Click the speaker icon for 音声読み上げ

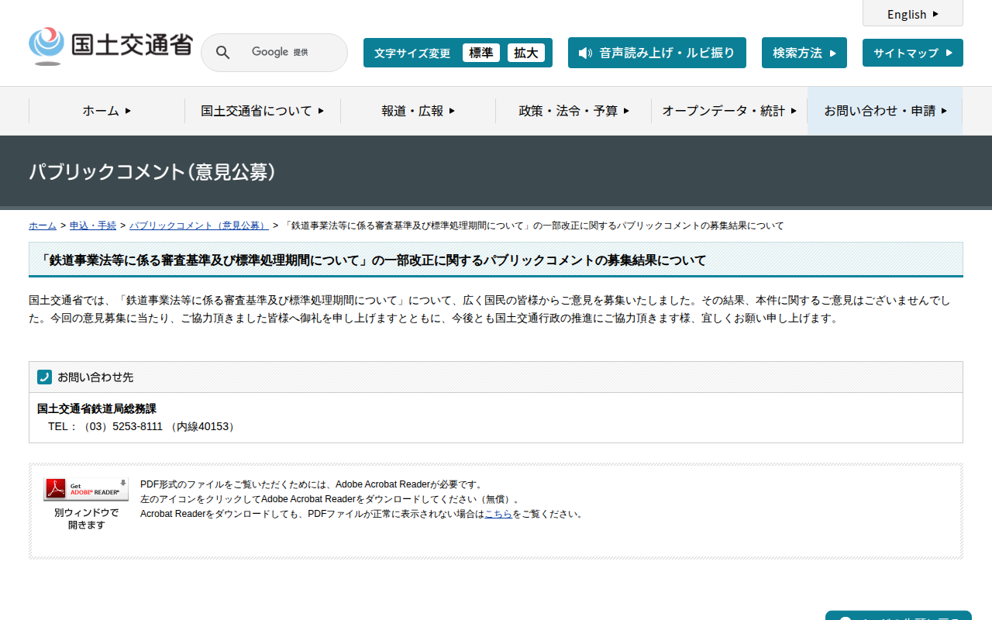[x=585, y=53]
